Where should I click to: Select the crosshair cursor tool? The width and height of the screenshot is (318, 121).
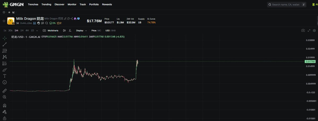5,38
